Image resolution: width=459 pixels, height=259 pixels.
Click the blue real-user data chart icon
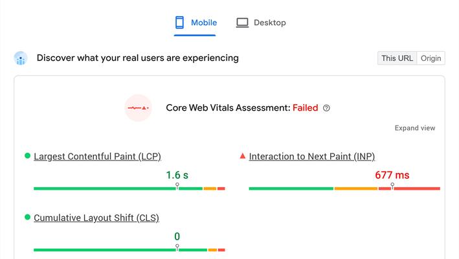[x=21, y=58]
